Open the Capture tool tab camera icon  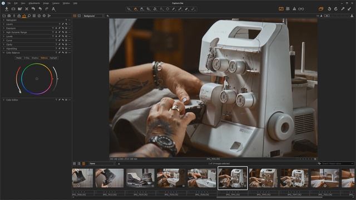9,16
